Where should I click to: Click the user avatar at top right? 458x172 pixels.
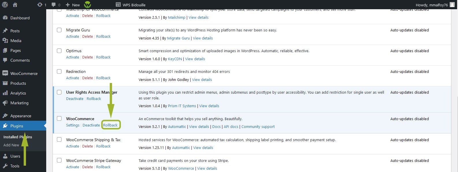click(452, 5)
